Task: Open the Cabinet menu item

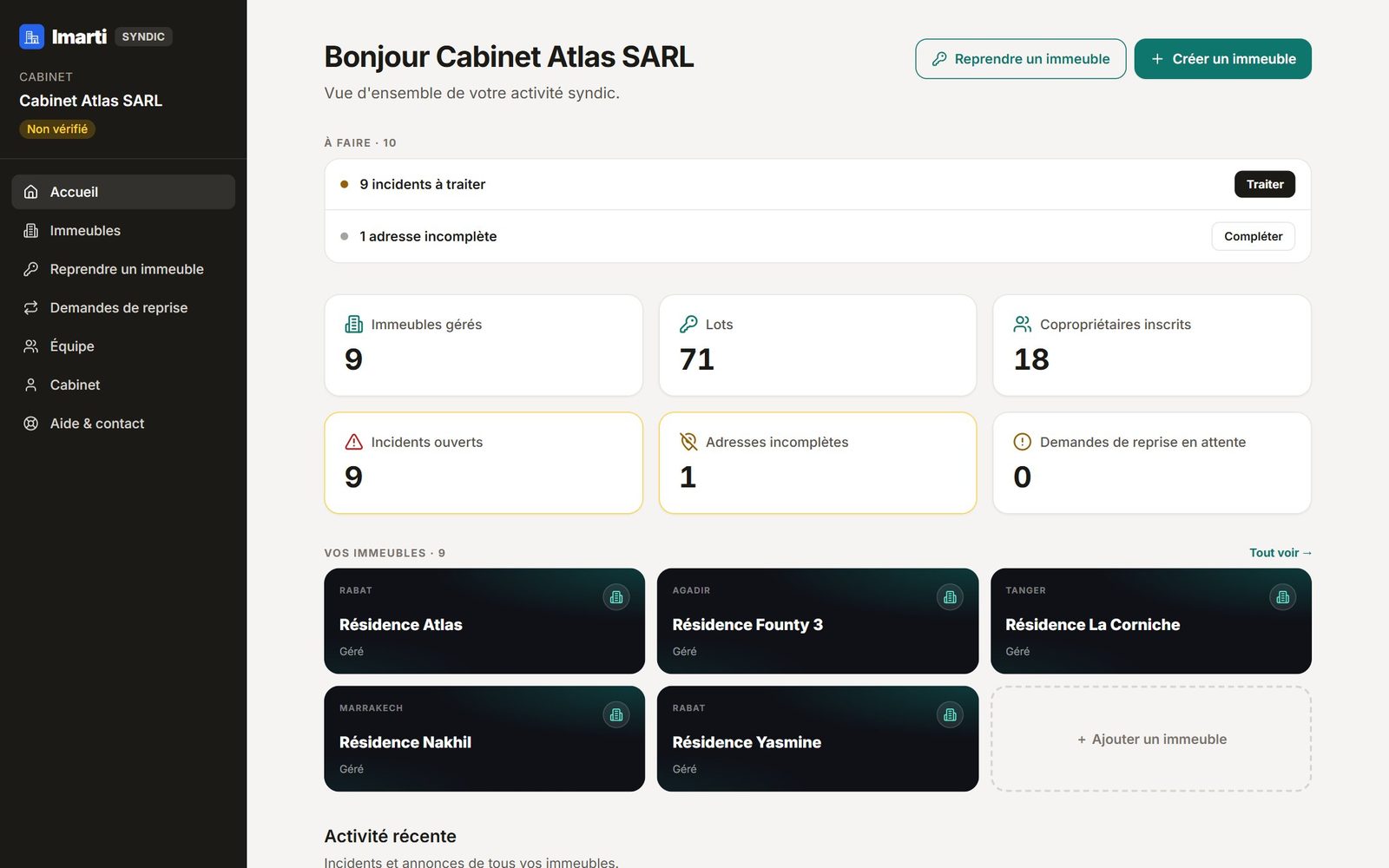Action: point(123,385)
